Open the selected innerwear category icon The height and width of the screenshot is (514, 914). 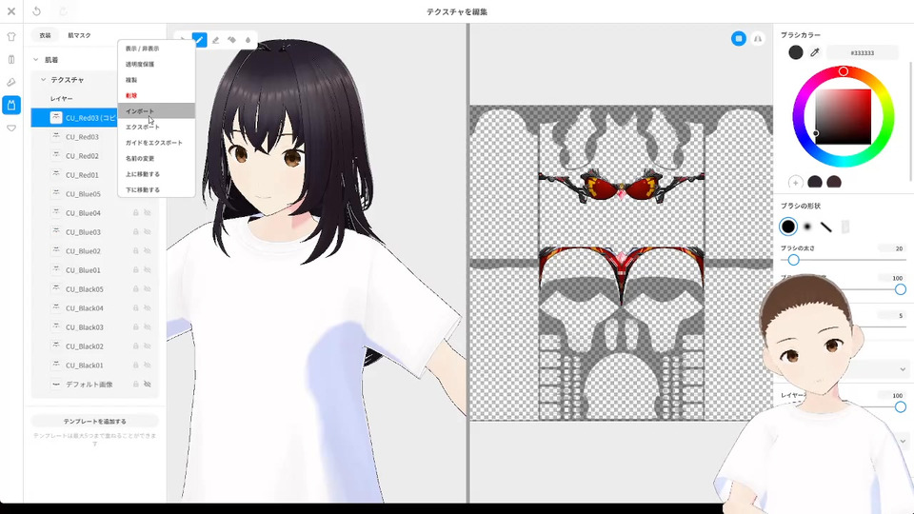point(11,105)
